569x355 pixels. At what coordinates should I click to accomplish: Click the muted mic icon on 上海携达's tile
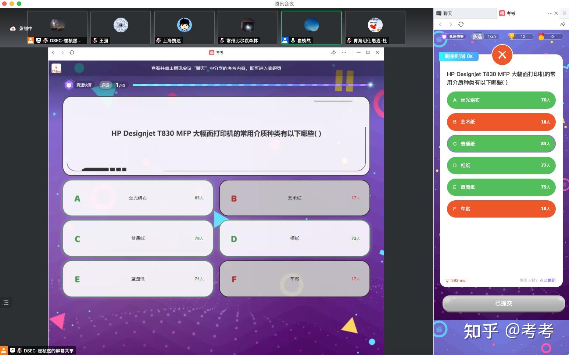(x=158, y=40)
